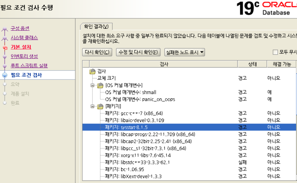Click the 경고 status of 교체 크기

[x=242, y=78]
